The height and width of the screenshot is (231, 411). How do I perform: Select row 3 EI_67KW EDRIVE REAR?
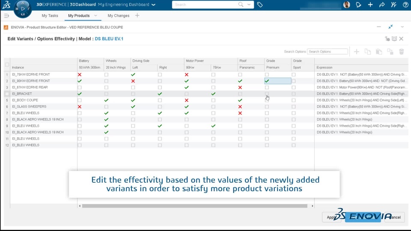point(30,87)
